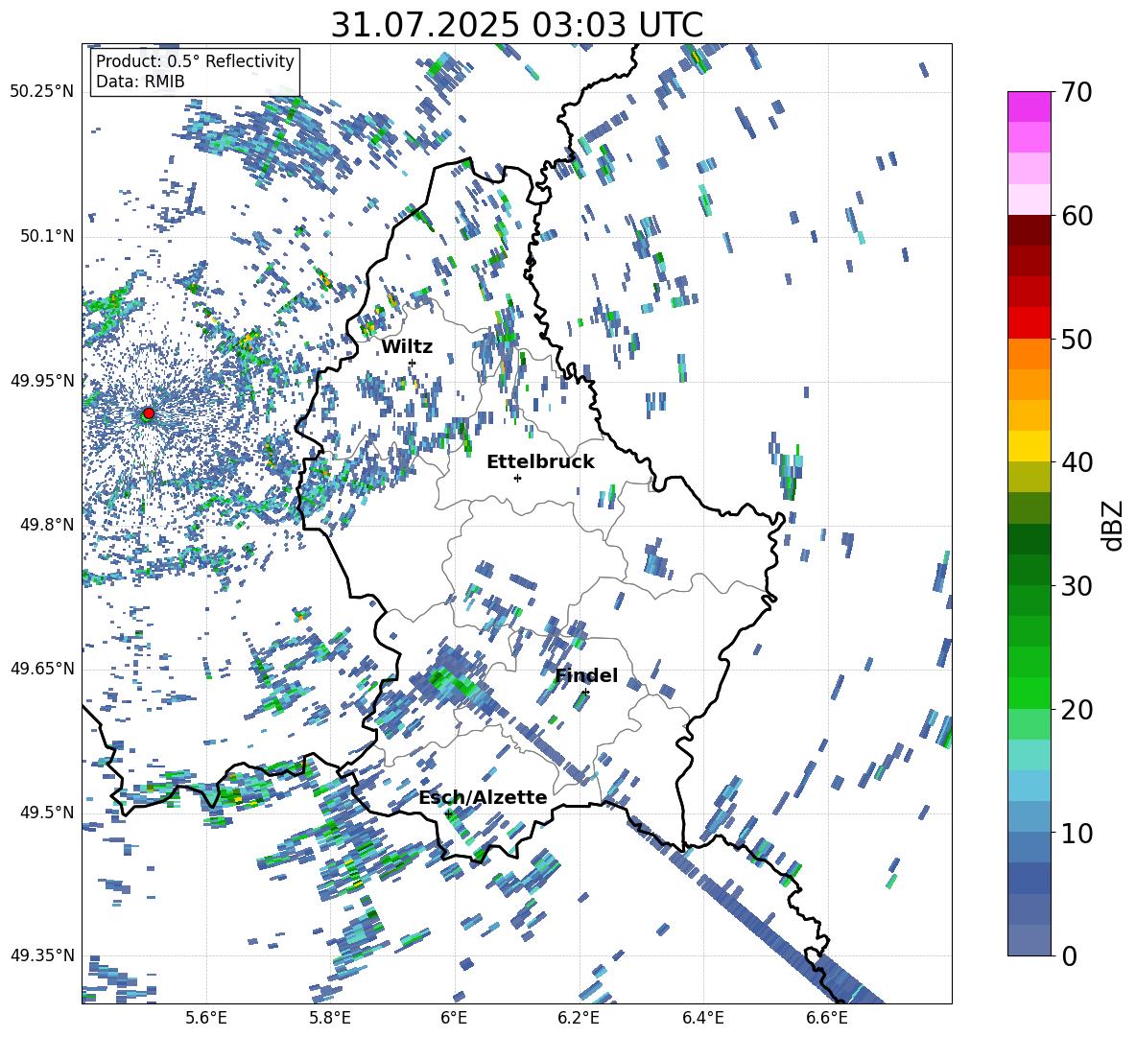Click the 6.6°E longitude label
Screen dimensions: 1136x1037
click(827, 1018)
